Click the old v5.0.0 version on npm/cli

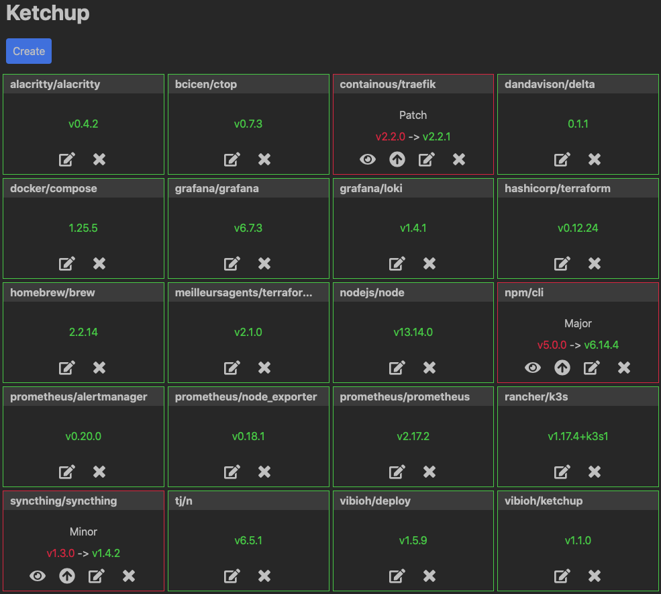tap(552, 345)
